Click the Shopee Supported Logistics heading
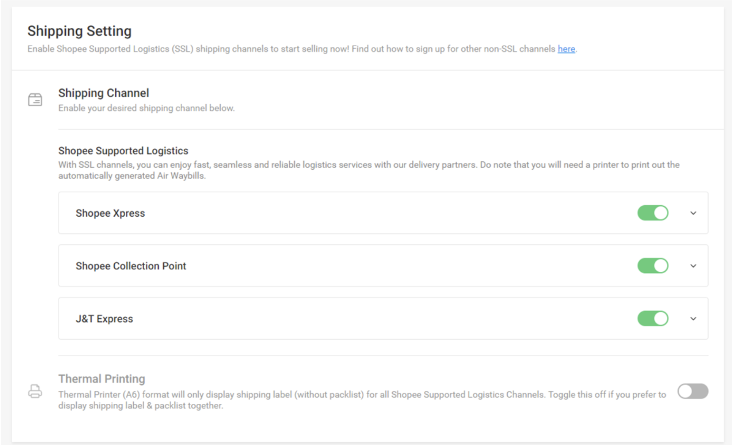732x445 pixels. 123,151
